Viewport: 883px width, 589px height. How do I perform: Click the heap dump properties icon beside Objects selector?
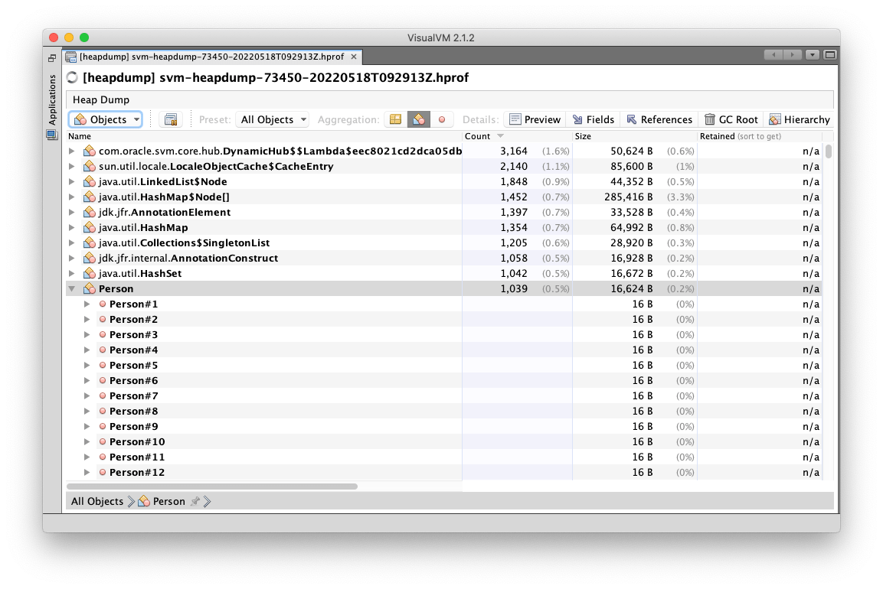[171, 119]
